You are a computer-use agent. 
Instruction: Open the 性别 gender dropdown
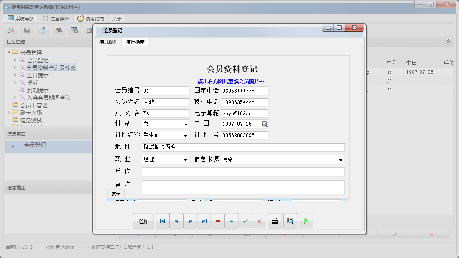[186, 124]
